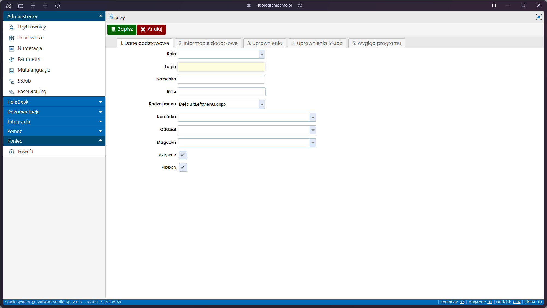Click the Powrót back arrow icon
This screenshot has height=308, width=547.
click(x=11, y=152)
